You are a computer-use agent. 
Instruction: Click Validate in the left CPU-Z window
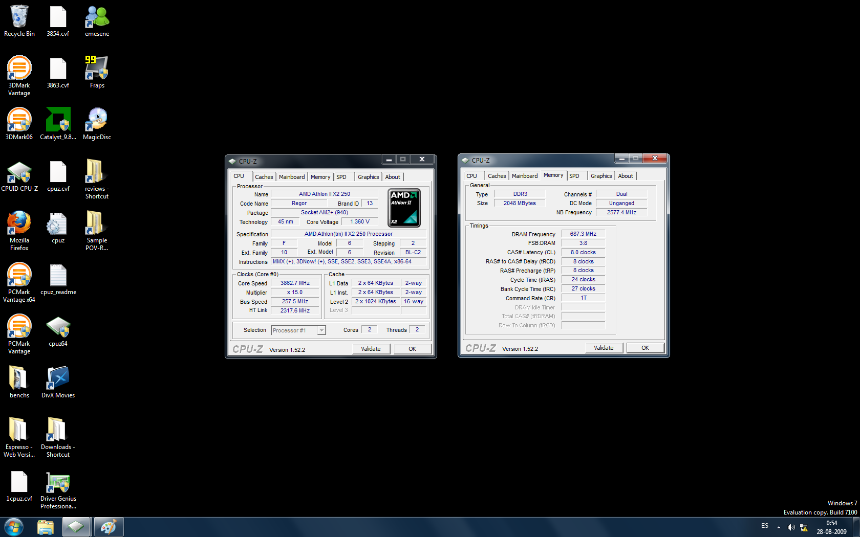(x=371, y=349)
